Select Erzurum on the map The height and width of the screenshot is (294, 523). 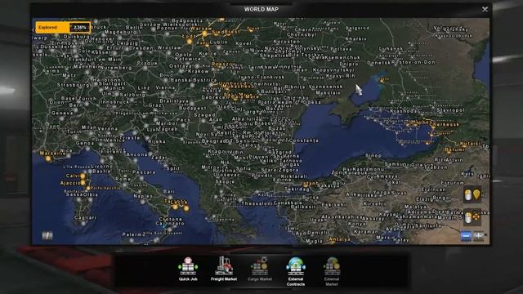452,183
